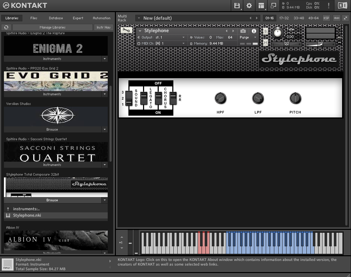Solo the Stylephone instrument

pyautogui.click(x=265, y=31)
